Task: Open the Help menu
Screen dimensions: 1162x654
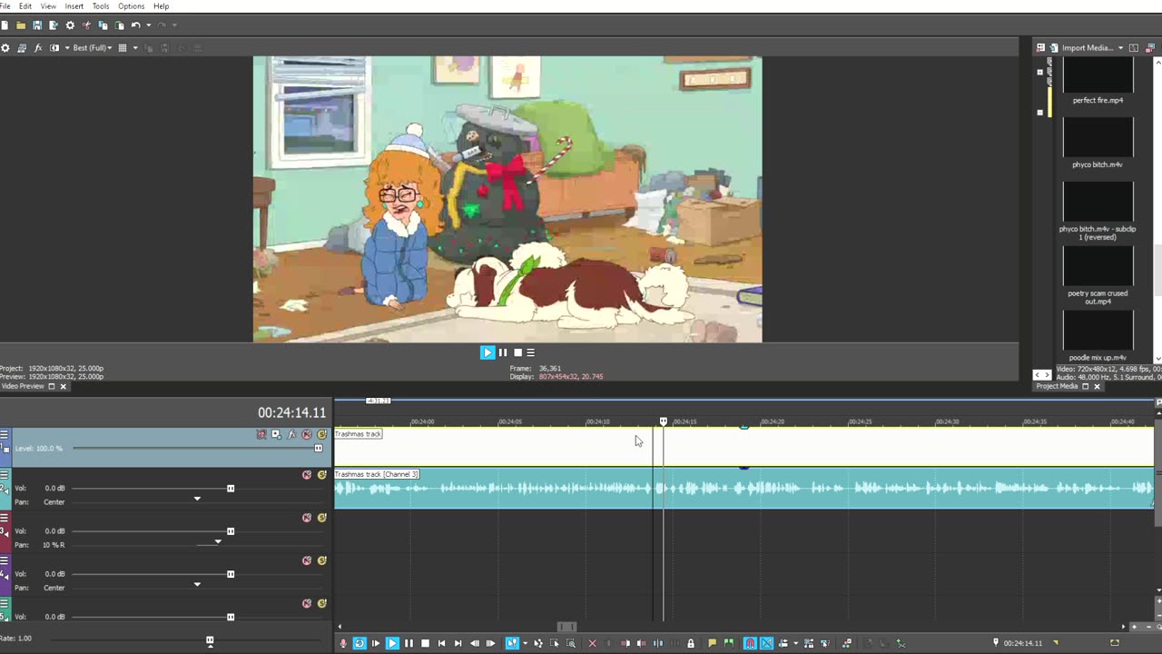Action: (161, 6)
